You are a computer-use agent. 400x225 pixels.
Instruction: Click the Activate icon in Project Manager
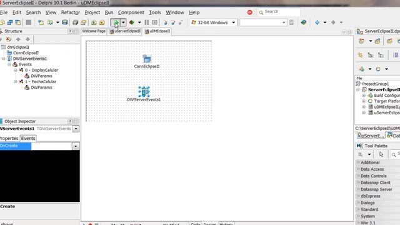click(x=361, y=41)
